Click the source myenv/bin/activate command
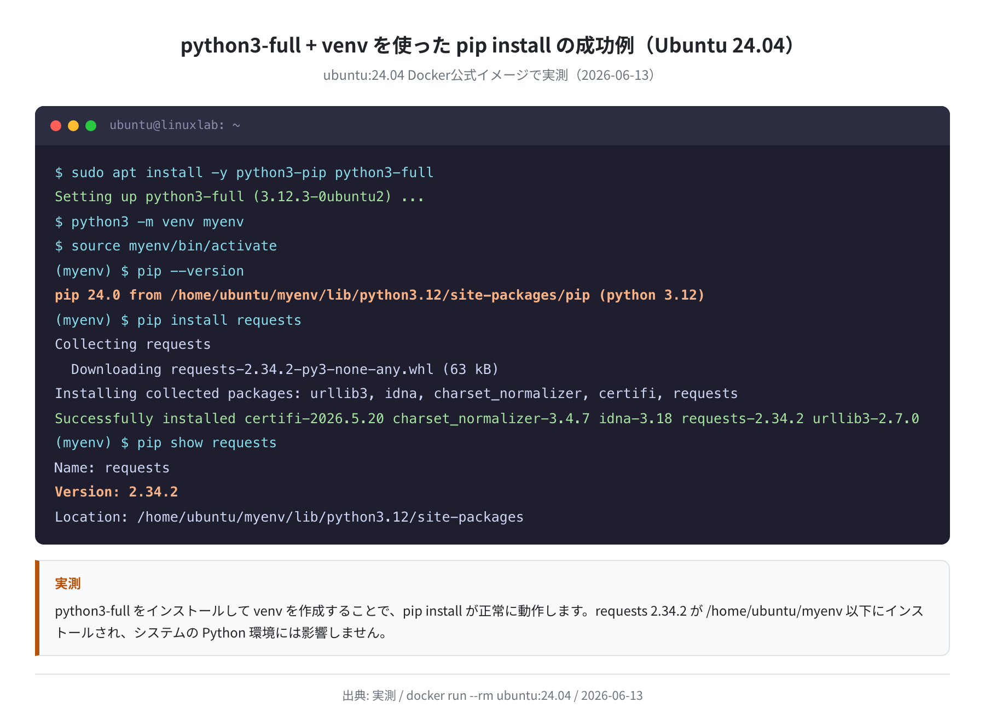985x725 pixels. coord(166,246)
